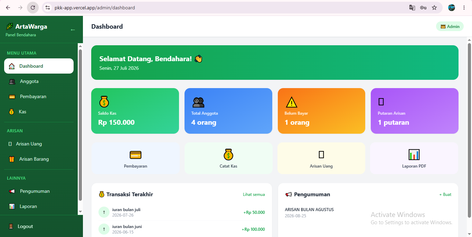Click the Laporan PDF bar chart icon
Image resolution: width=472 pixels, height=237 pixels.
[414, 154]
